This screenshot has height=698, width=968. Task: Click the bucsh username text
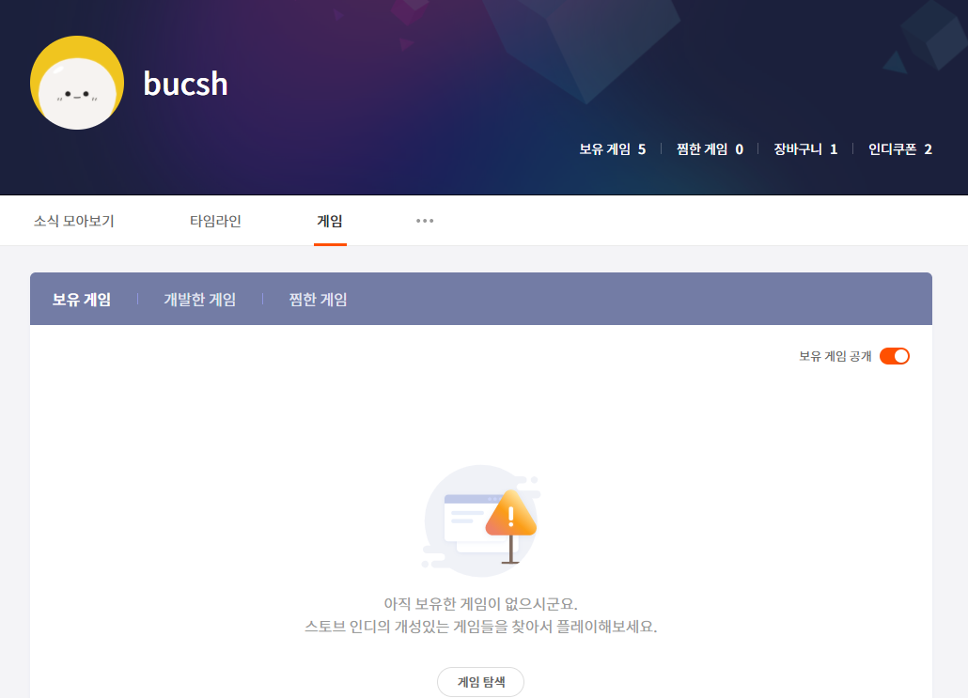[x=185, y=84]
